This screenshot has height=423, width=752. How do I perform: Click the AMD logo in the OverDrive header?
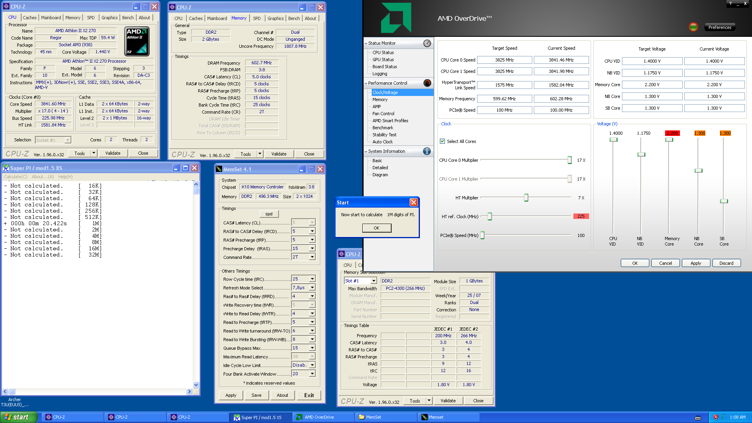pyautogui.click(x=396, y=18)
